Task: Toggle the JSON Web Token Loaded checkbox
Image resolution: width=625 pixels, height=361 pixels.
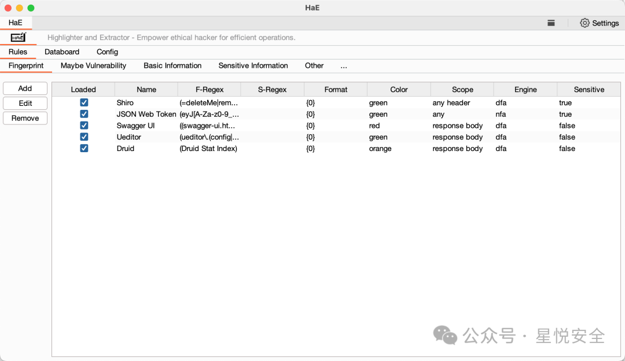Action: 84,114
